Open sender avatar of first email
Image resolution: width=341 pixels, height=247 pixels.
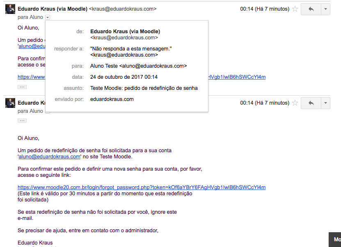(10, 9)
